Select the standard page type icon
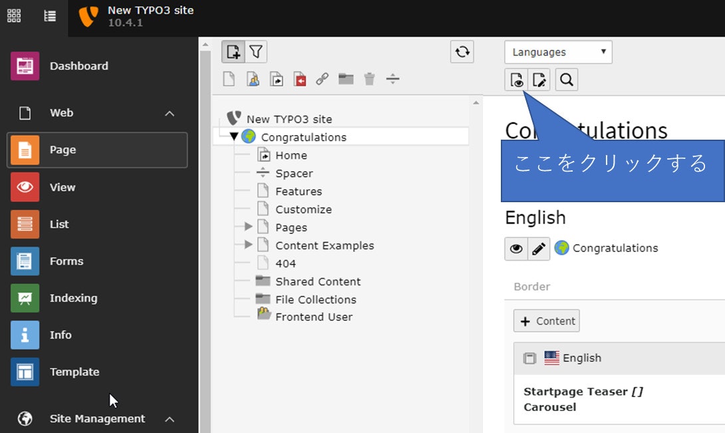725x433 pixels. coord(229,79)
